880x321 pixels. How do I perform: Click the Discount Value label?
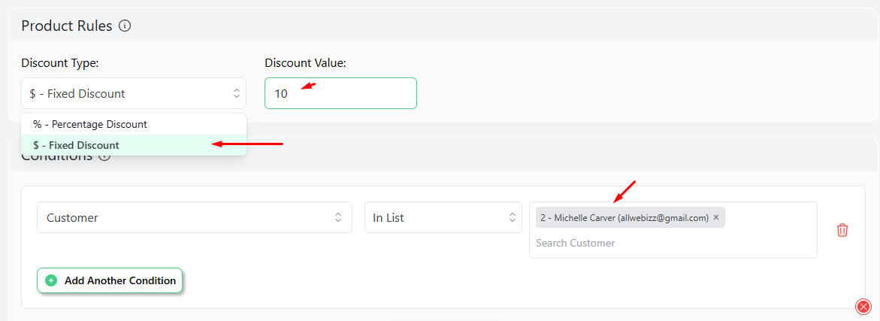pos(305,63)
